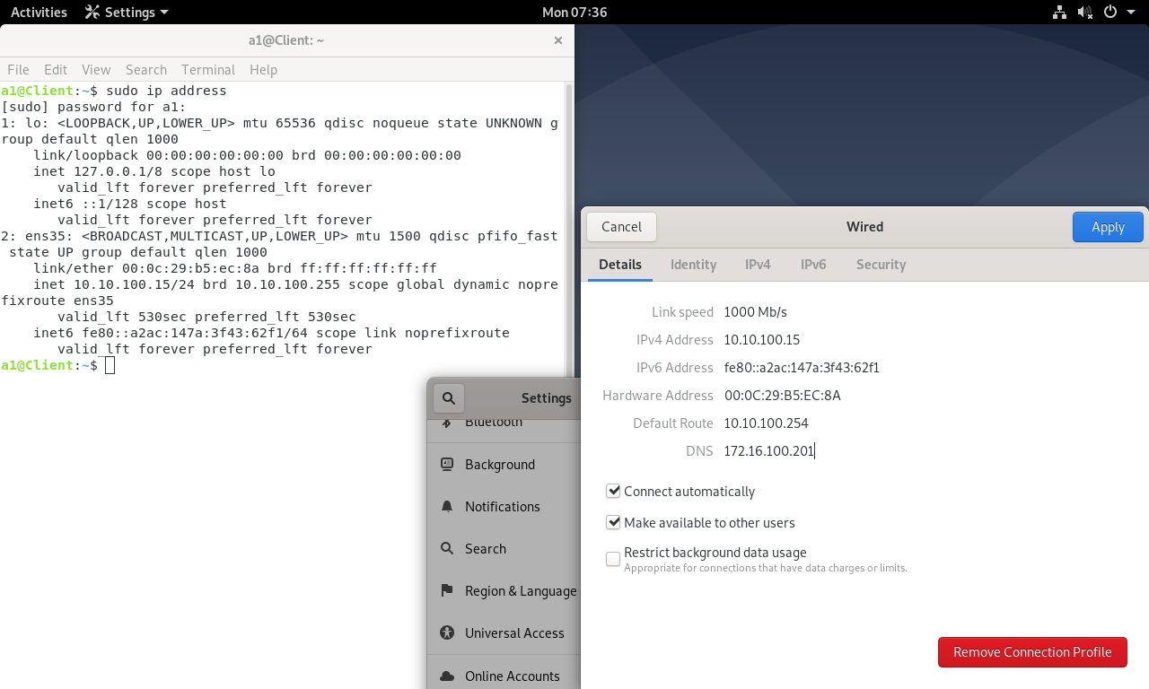The height and width of the screenshot is (689, 1149).
Task: Click the volume muted speaker icon
Action: (1084, 13)
